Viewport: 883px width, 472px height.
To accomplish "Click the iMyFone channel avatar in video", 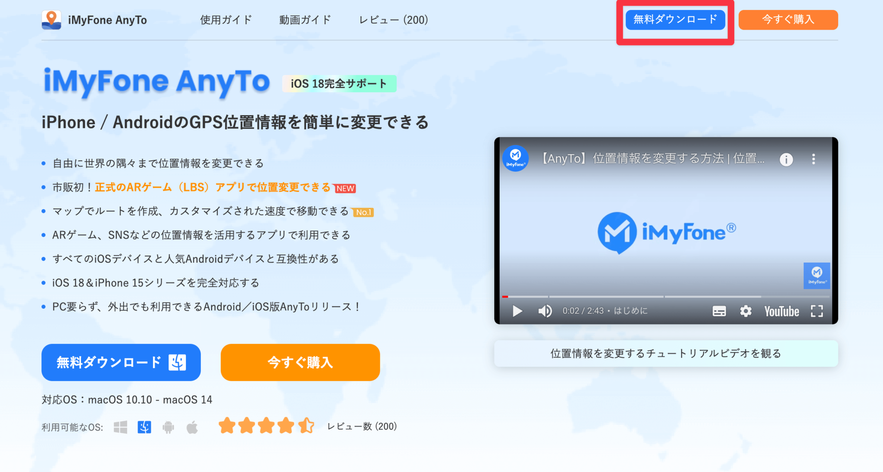I will coord(516,158).
